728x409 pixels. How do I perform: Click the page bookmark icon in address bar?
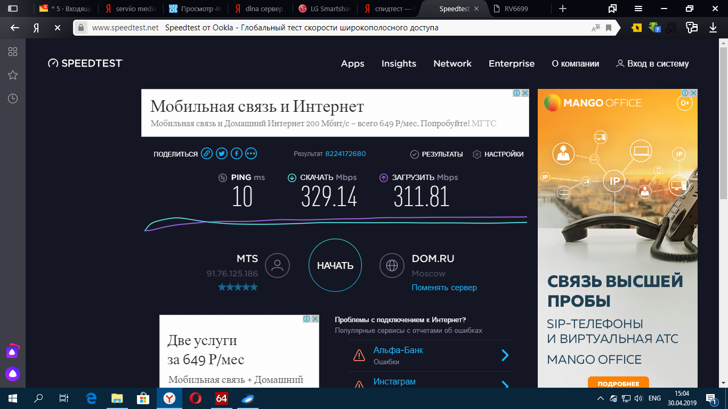point(609,28)
